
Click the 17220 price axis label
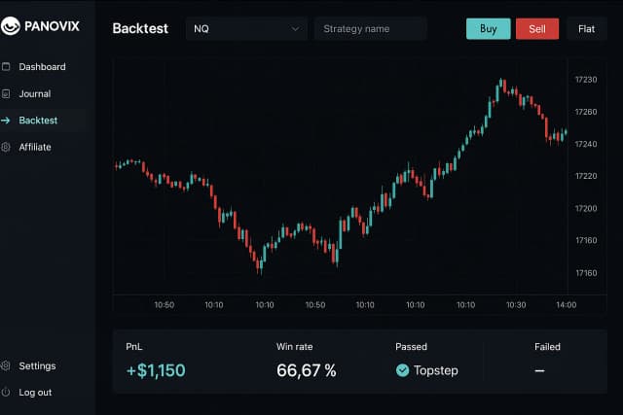coord(586,176)
